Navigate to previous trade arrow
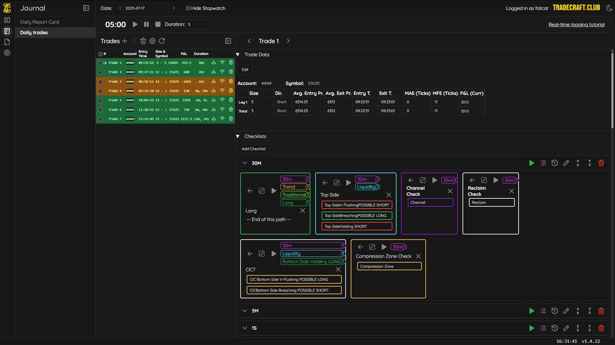Image resolution: width=615 pixels, height=345 pixels. (x=249, y=41)
